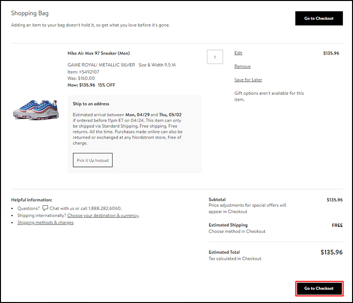Click the GAME ROYAL/ METALLIC SILVER color text
Viewport: 353px width, 303px height.
coord(102,65)
